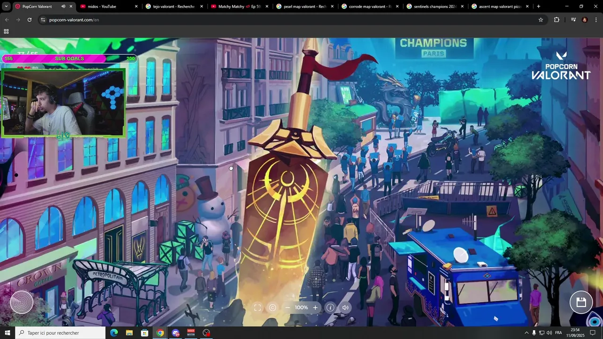Open Microsoft Store from taskbar
603x339 pixels.
(x=145, y=333)
